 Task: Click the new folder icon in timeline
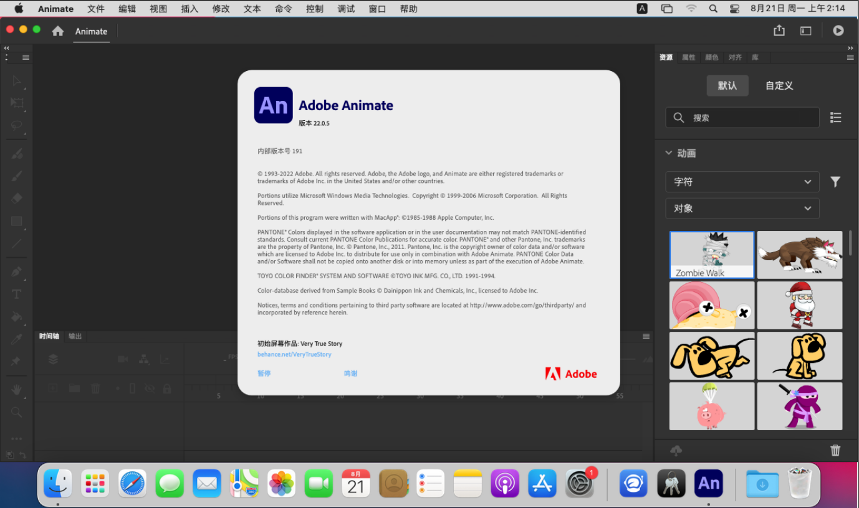coord(74,388)
